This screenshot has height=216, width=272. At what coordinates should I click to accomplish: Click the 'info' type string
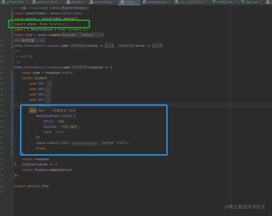tap(60, 132)
